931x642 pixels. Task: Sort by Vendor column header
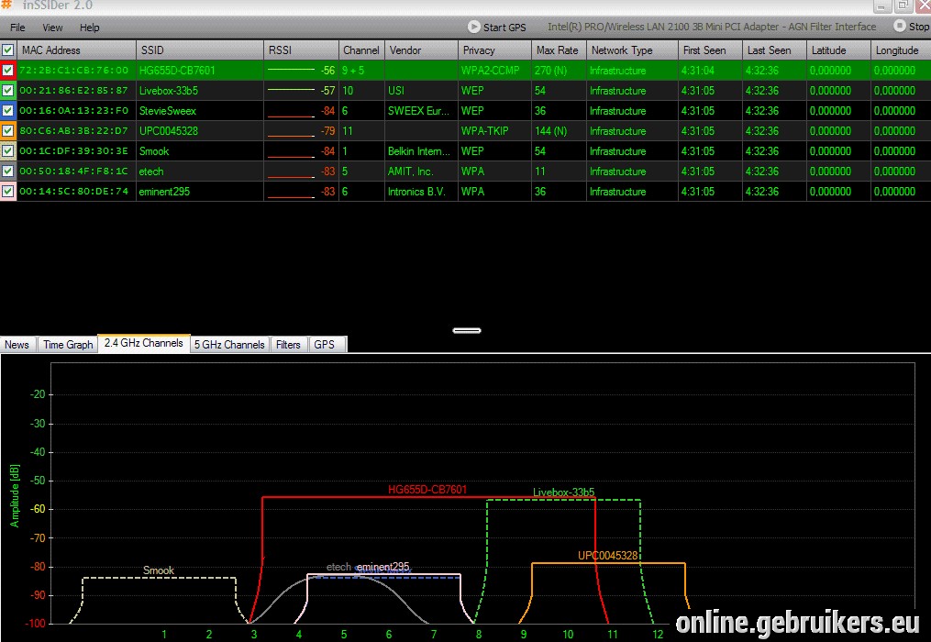[422, 50]
